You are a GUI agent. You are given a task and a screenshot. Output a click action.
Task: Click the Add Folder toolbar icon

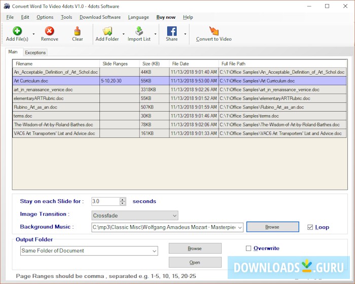point(107,31)
